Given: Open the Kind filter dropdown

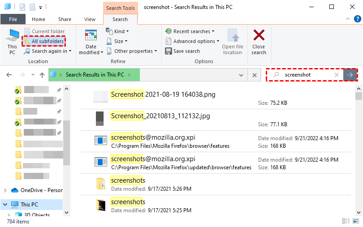Looking at the screenshot, I should tap(117, 31).
